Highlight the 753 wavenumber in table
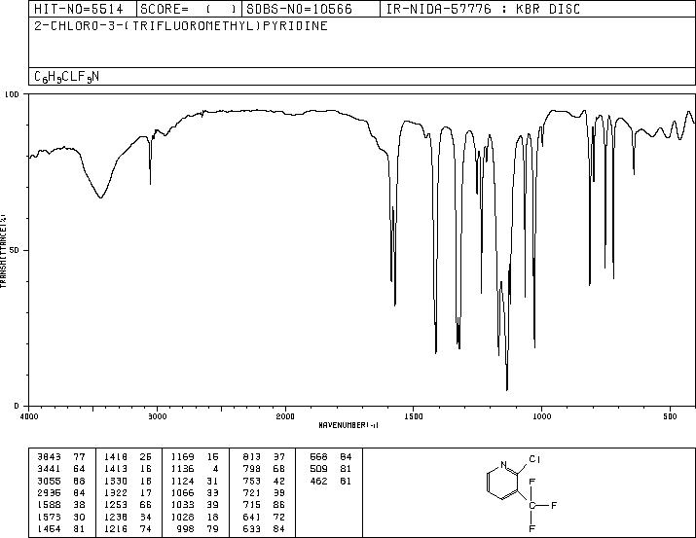This screenshot has width=696, height=538. coord(252,481)
